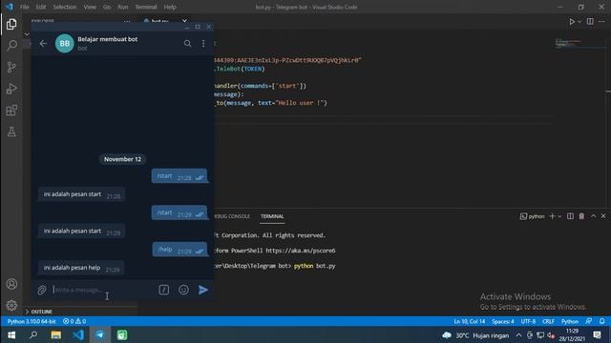The height and width of the screenshot is (343, 611).
Task: Open the Terminal menu
Action: (x=146, y=7)
